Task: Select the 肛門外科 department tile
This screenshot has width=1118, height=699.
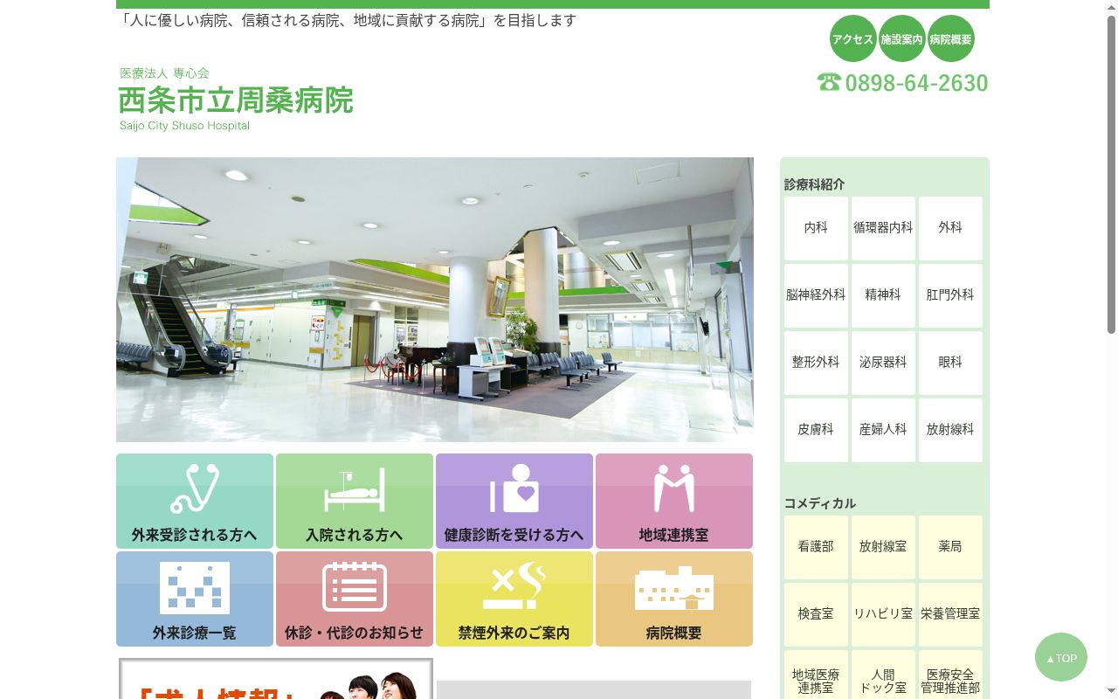Action: (x=950, y=295)
